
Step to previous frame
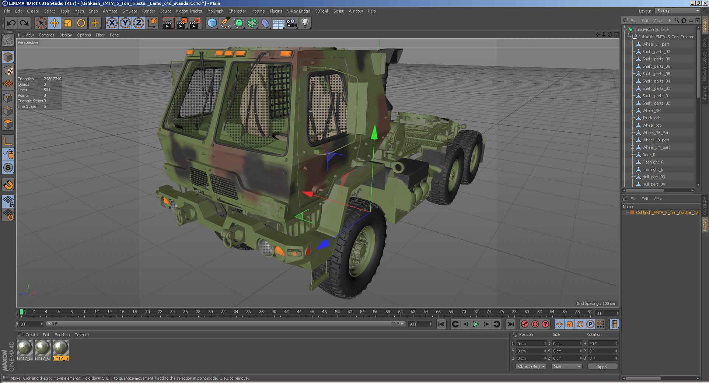(x=465, y=324)
